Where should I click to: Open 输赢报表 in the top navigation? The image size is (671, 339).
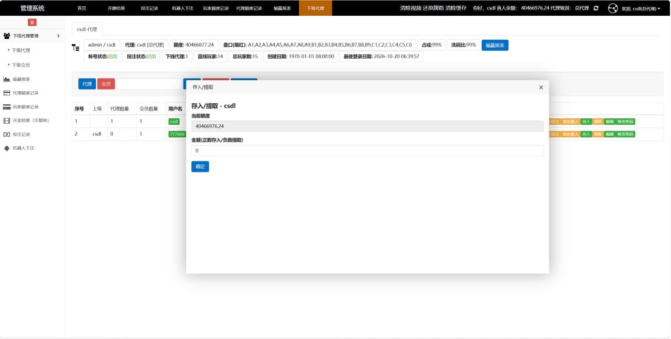click(282, 8)
